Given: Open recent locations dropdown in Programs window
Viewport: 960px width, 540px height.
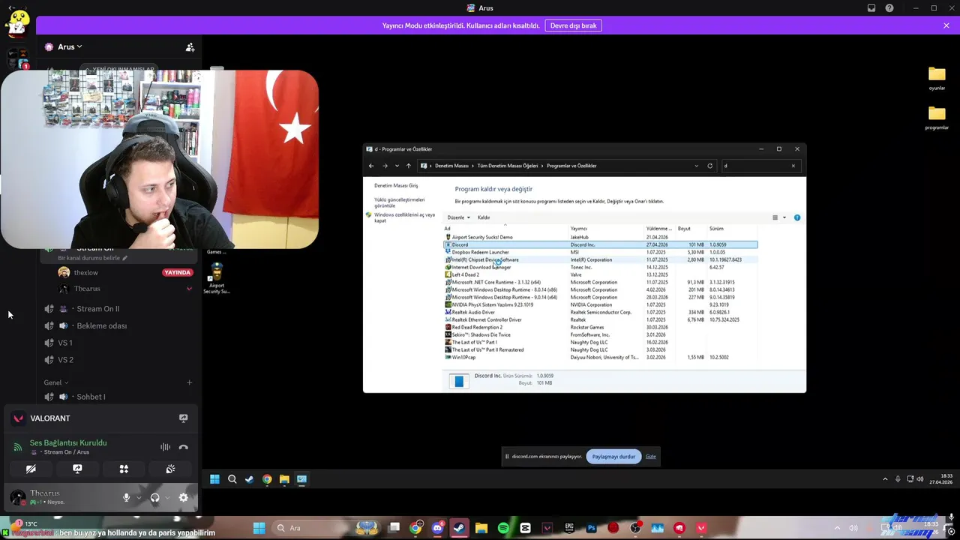Looking at the screenshot, I should pos(397,166).
